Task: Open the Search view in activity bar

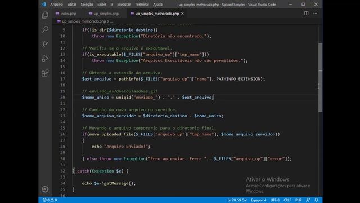Action: click(45, 29)
